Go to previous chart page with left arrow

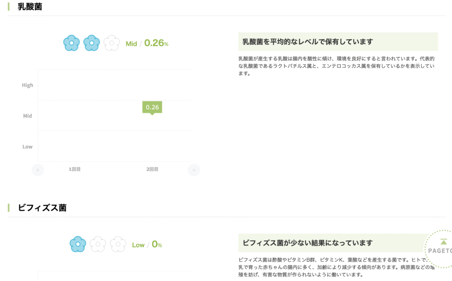coord(38,170)
